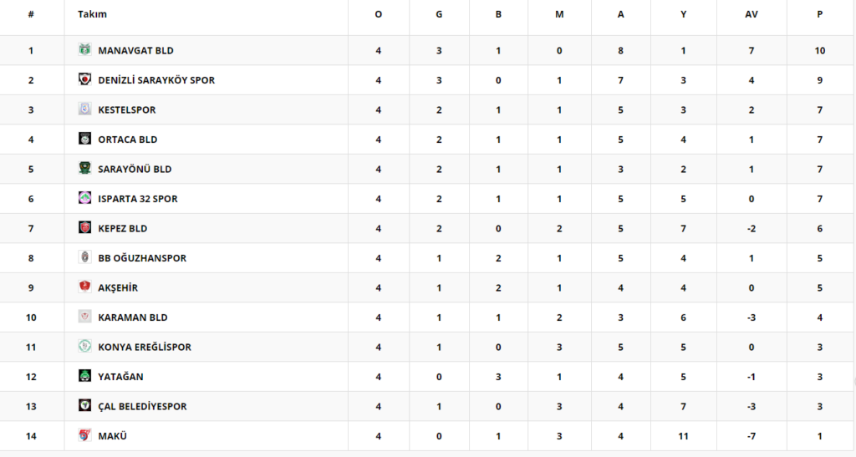
Task: Click the Yatağan club badge
Action: coord(84,375)
